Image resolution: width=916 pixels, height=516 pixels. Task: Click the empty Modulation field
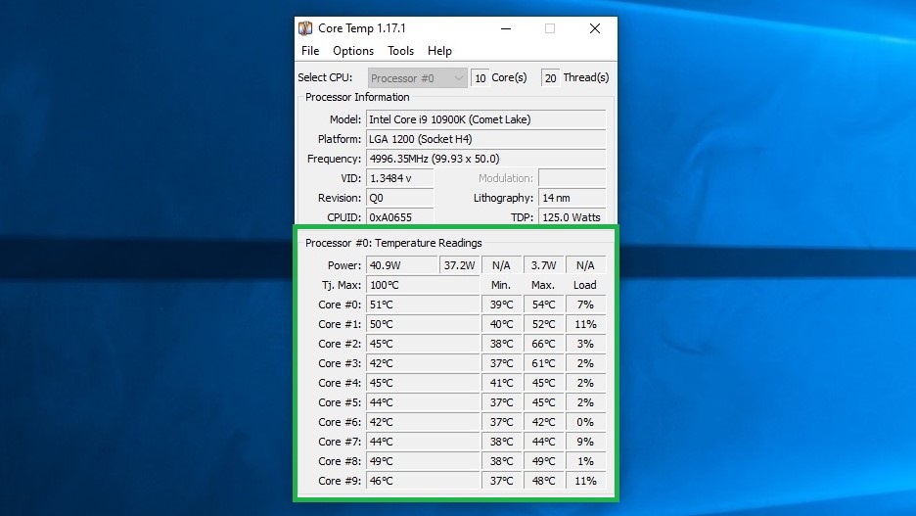pos(572,178)
